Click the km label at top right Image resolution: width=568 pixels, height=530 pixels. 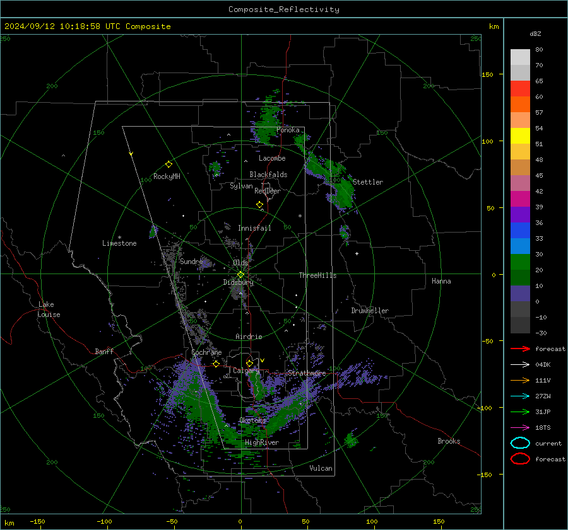coord(494,26)
